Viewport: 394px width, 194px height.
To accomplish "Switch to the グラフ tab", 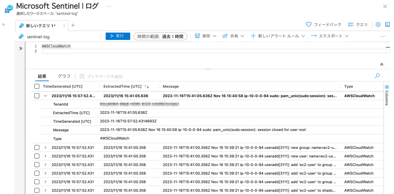I will coord(64,76).
